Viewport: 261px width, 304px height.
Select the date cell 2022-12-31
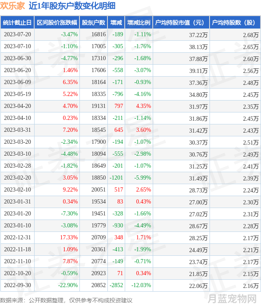(x=17, y=237)
